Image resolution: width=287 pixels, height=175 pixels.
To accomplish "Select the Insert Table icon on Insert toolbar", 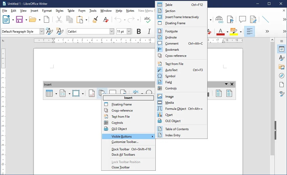I will 49,93.
